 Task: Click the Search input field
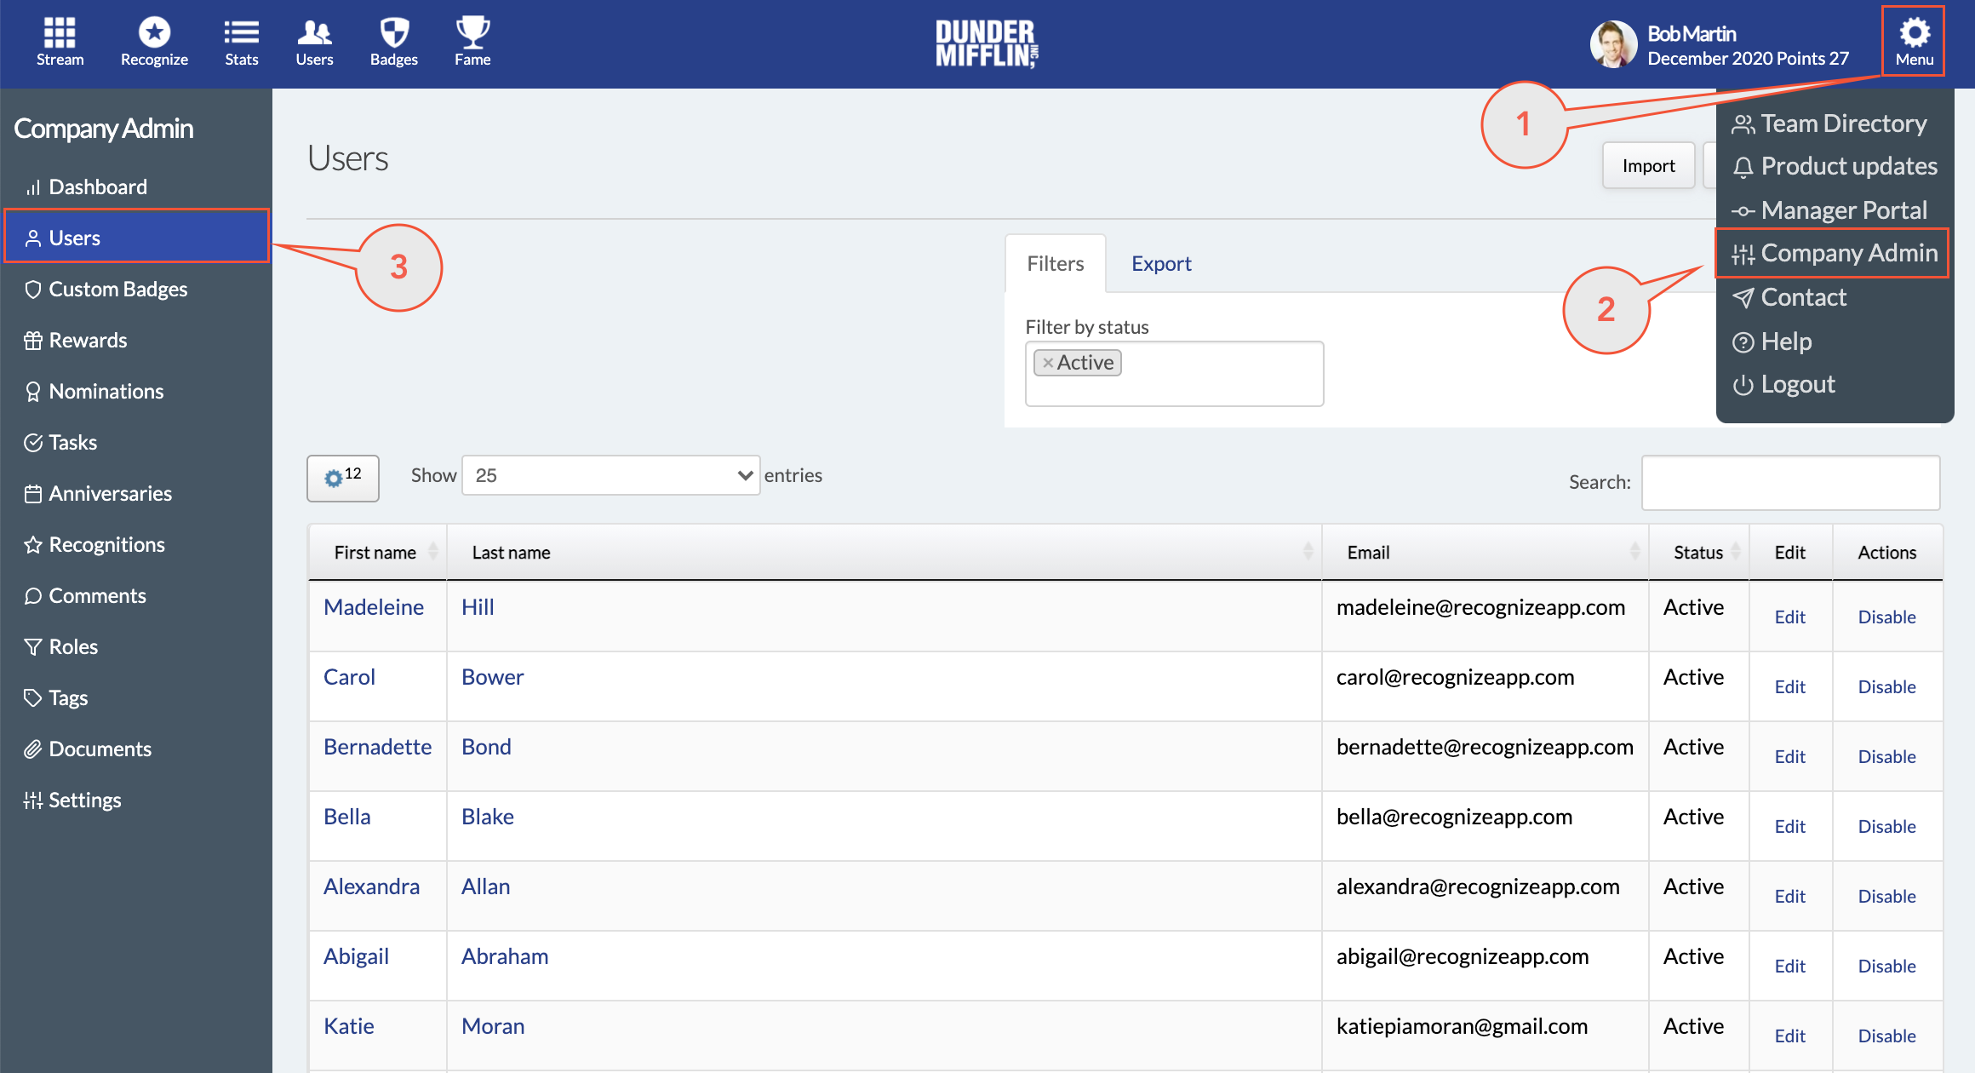pyautogui.click(x=1790, y=482)
